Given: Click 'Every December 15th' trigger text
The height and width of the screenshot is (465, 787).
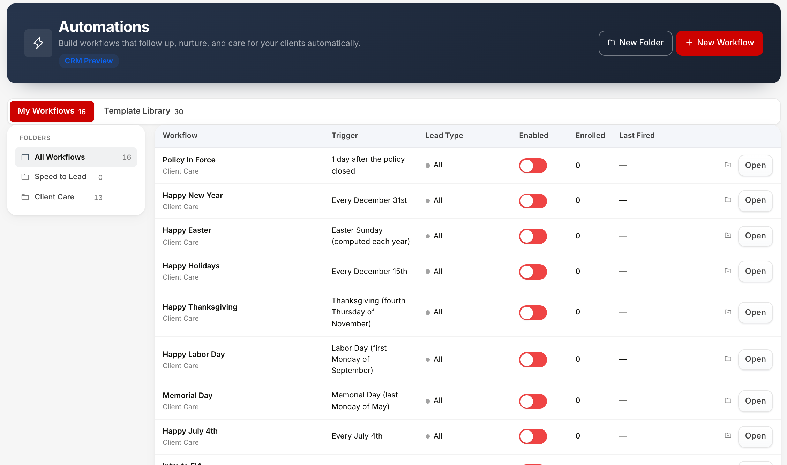Looking at the screenshot, I should pos(369,271).
